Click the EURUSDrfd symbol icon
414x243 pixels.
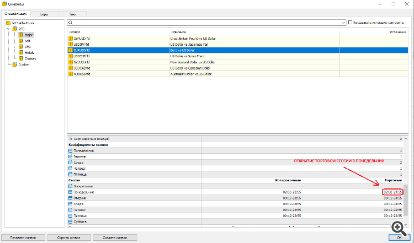pyautogui.click(x=71, y=50)
